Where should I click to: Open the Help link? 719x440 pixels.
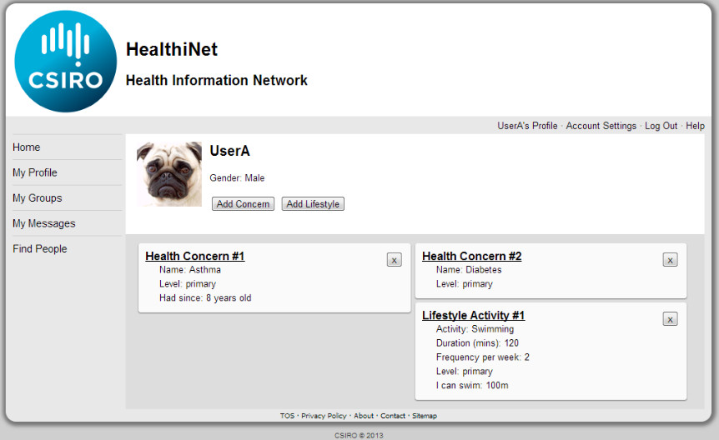tap(695, 126)
